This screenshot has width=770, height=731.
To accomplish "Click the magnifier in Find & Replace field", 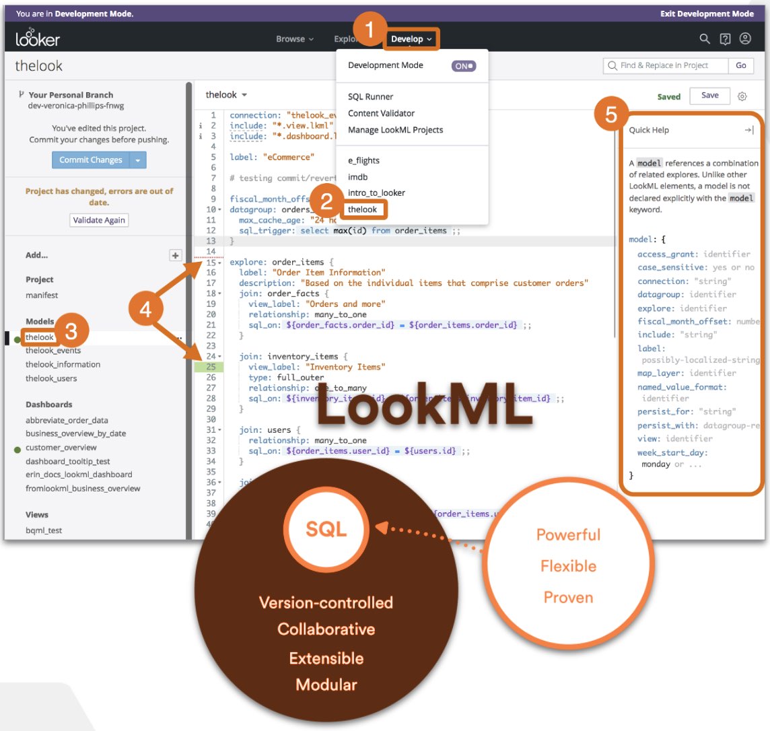I will click(612, 65).
